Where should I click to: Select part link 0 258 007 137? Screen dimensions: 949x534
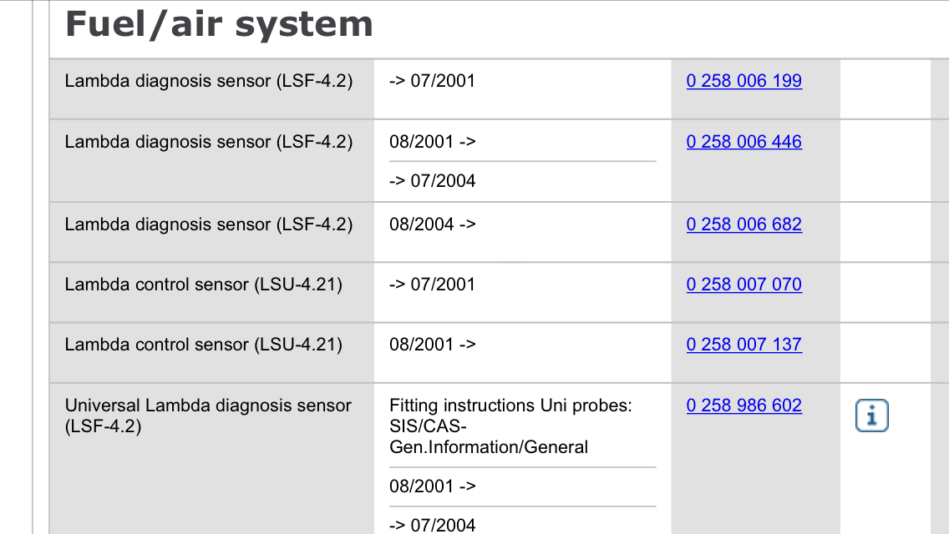coord(743,345)
